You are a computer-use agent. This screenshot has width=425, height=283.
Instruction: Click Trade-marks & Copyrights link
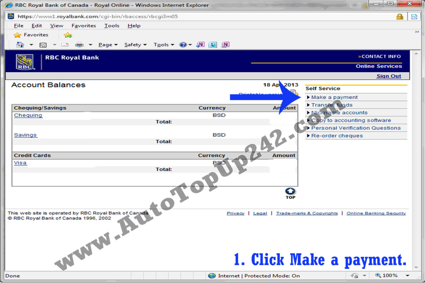pyautogui.click(x=307, y=213)
